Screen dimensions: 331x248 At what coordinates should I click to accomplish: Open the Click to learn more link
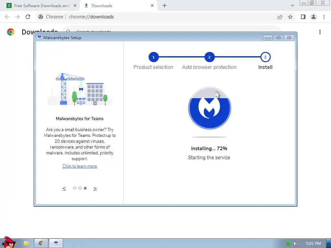click(x=80, y=166)
